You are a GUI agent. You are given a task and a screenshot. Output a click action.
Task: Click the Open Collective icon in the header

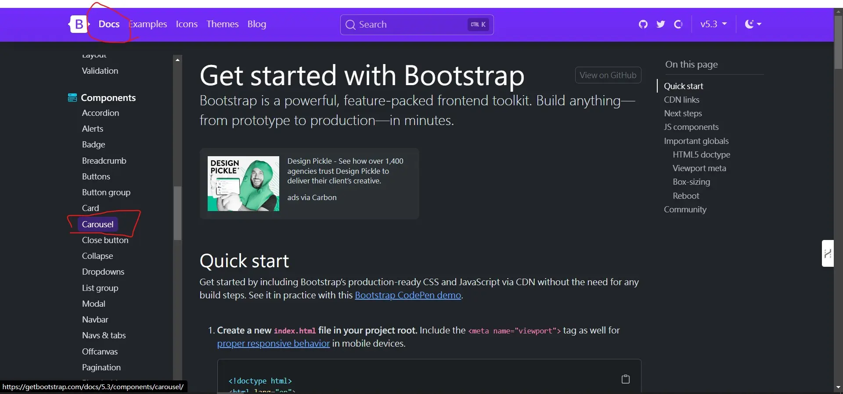pyautogui.click(x=678, y=24)
